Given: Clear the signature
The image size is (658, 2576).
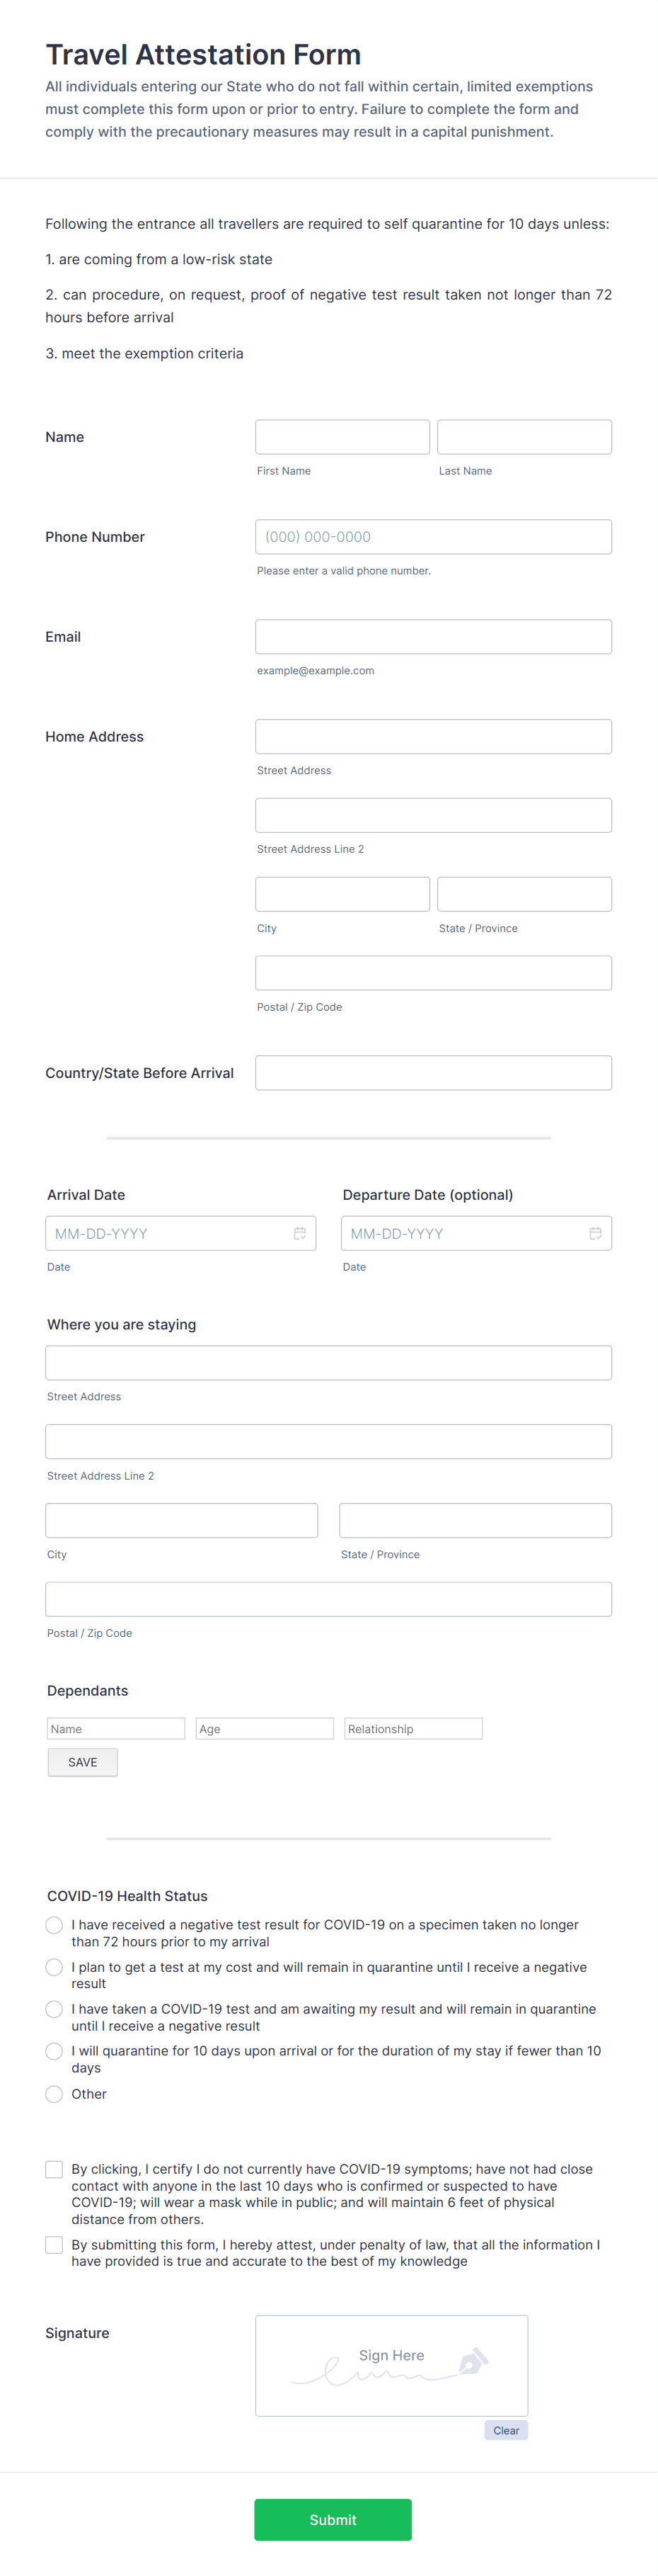Looking at the screenshot, I should [505, 2430].
